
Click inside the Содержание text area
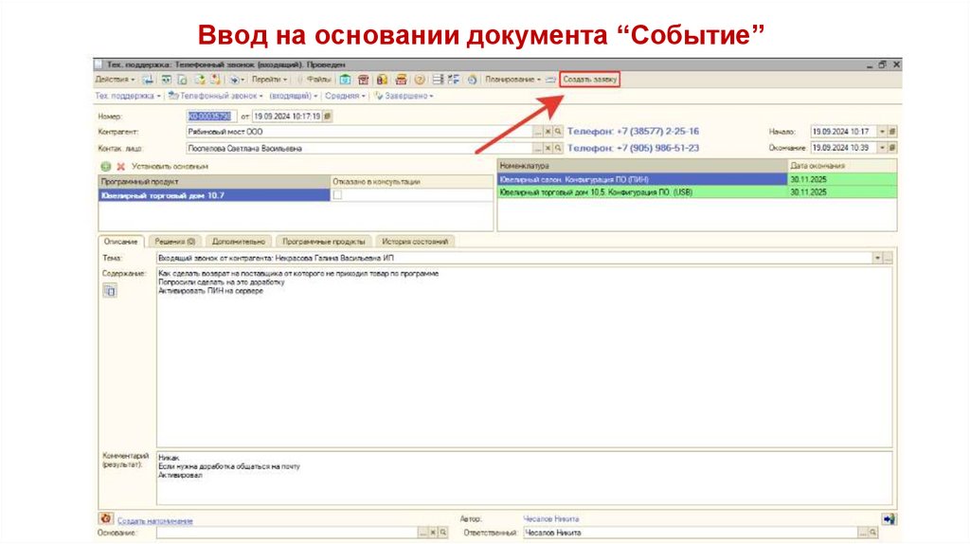524,357
